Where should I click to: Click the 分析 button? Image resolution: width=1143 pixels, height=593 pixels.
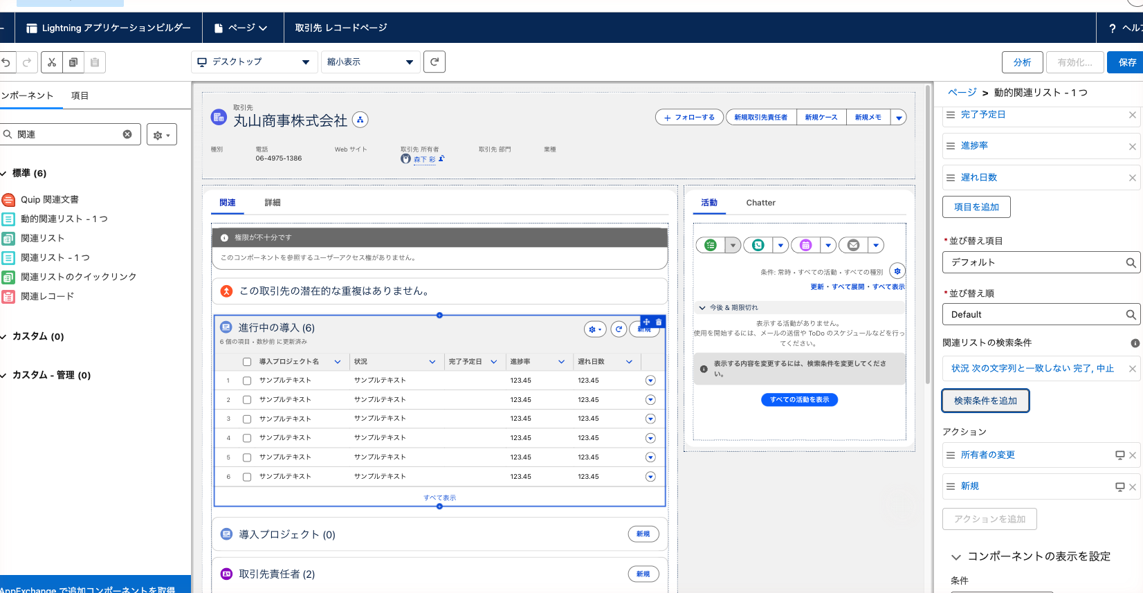pos(1023,62)
